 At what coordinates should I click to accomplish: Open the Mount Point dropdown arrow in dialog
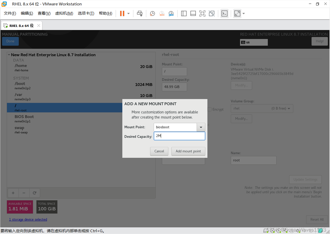201,127
